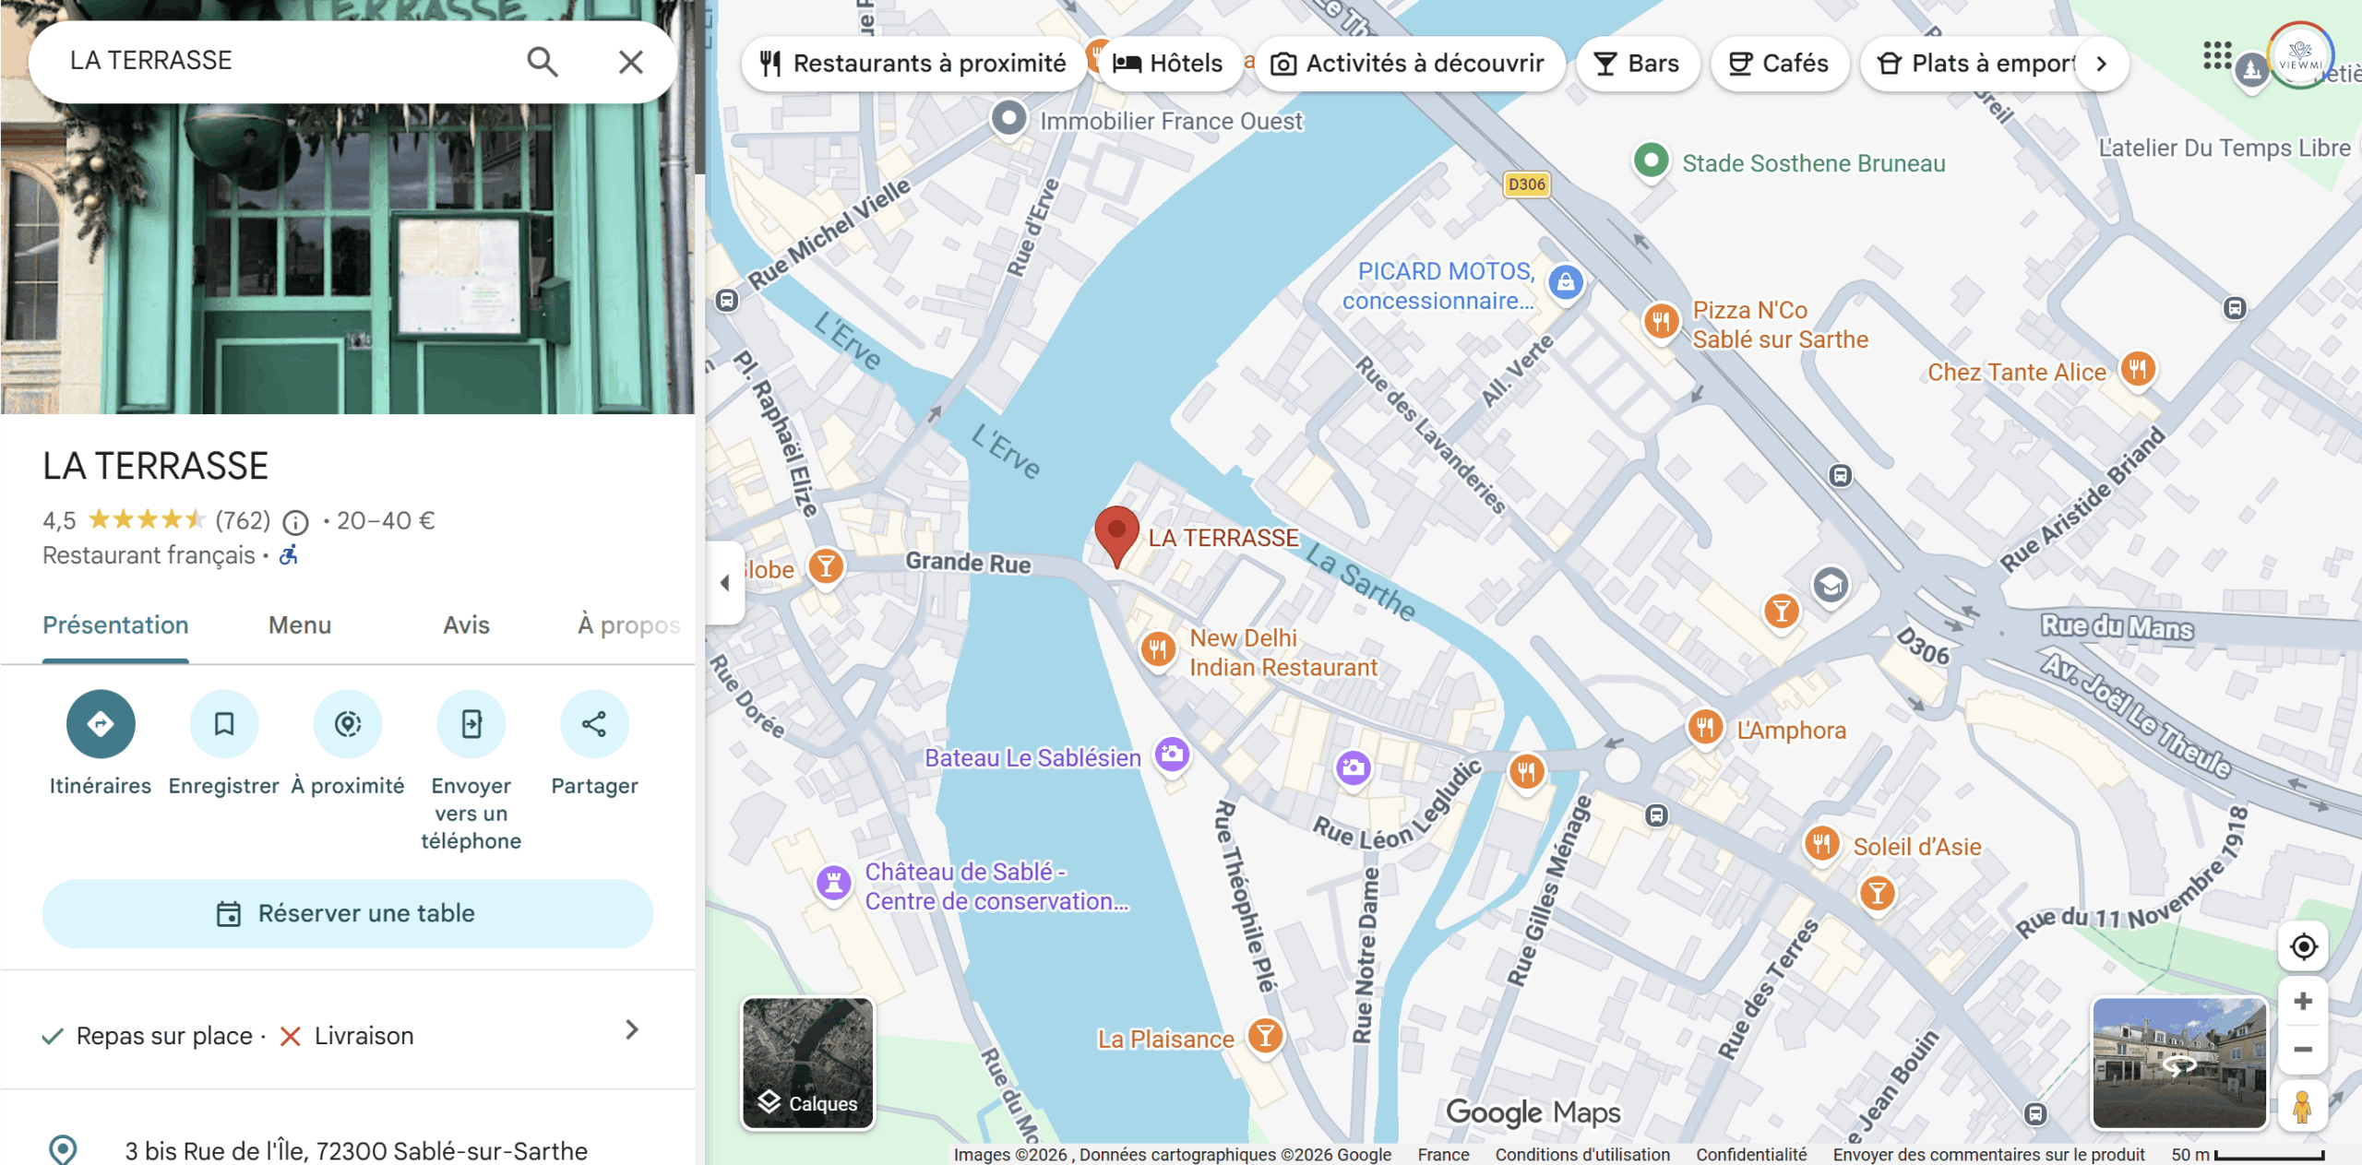Pick up the Street View pegman

coord(2302,1107)
